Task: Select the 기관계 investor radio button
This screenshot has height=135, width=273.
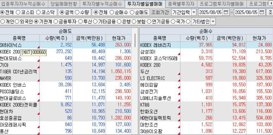Action: coord(36,22)
